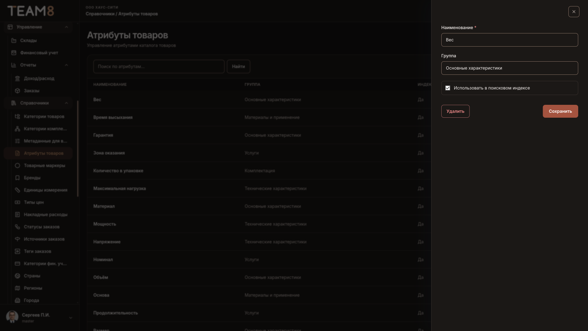This screenshot has height=331, width=588.
Task: Click the Сохранить button
Action: 560,111
